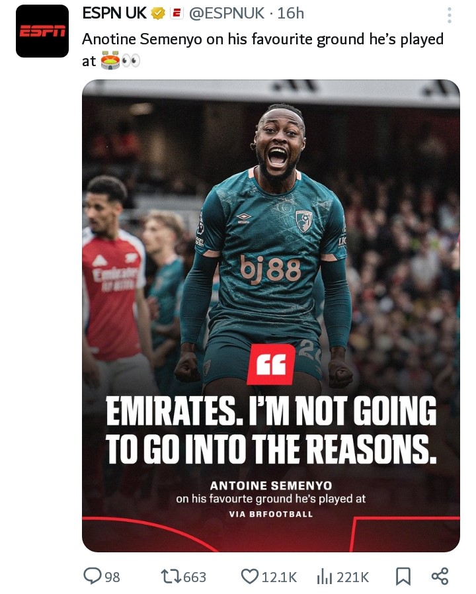Click the tweet text about Semenyo's favourite ground
The width and height of the screenshot is (476, 594).
point(263,50)
